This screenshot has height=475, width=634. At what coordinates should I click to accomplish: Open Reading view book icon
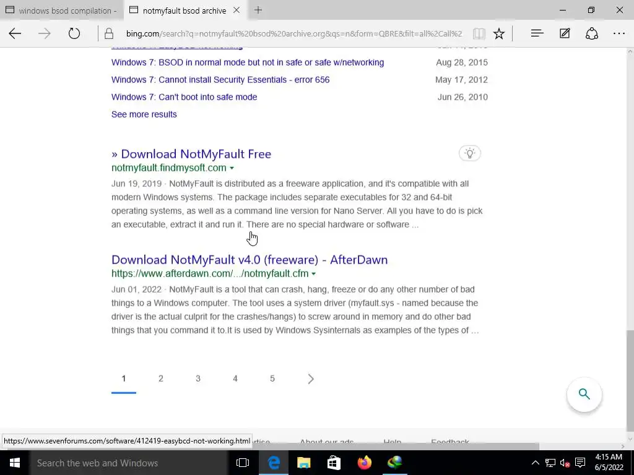point(479,33)
